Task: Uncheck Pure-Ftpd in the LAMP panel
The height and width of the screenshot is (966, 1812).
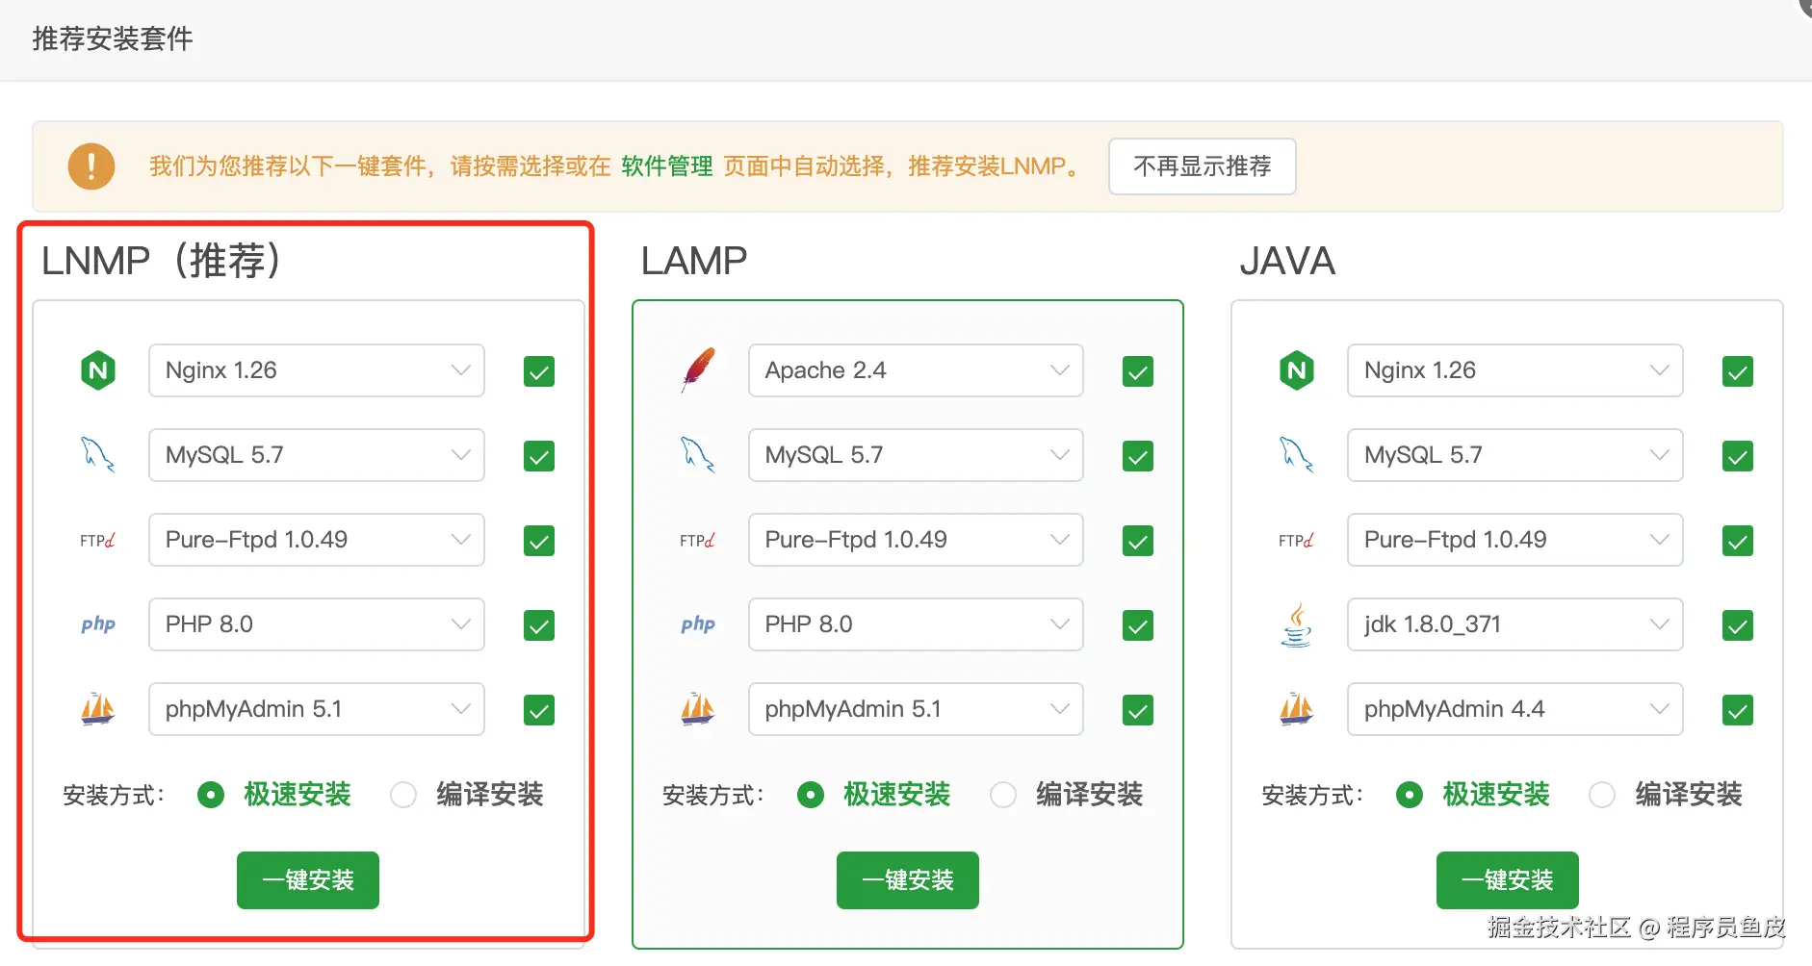Action: click(1138, 541)
